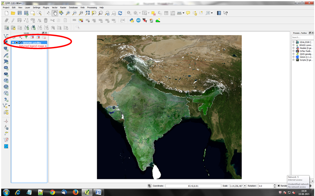Click the CRS status icon beside Coordinate
This screenshot has height=196, width=315.
149,186
